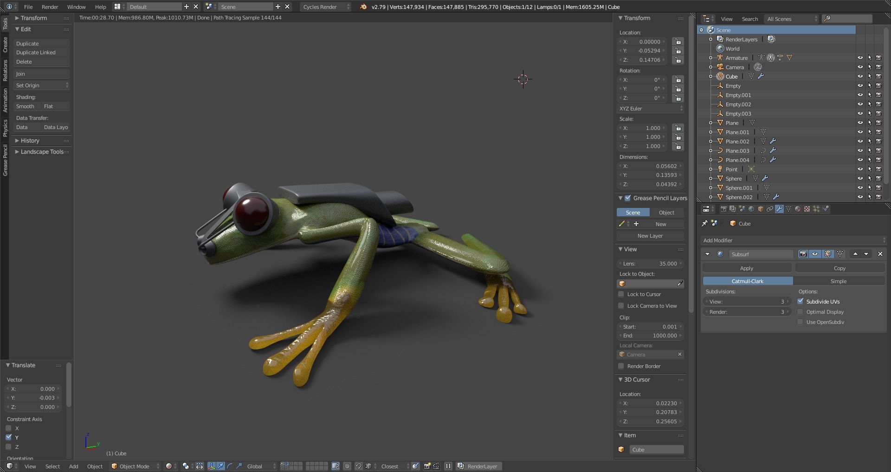Screen dimensions: 891x472
Task: Open the Particles properties tab
Action: 816,209
